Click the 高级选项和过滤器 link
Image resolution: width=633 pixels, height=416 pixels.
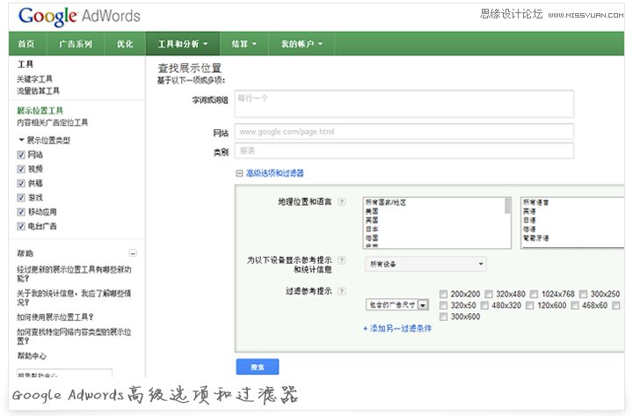click(x=275, y=173)
